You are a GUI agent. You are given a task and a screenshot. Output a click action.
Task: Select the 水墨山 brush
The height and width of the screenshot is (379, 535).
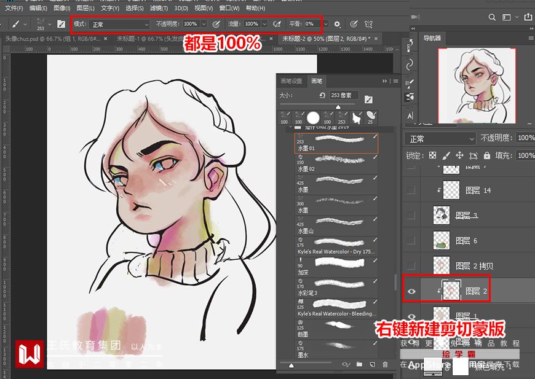pyautogui.click(x=336, y=226)
